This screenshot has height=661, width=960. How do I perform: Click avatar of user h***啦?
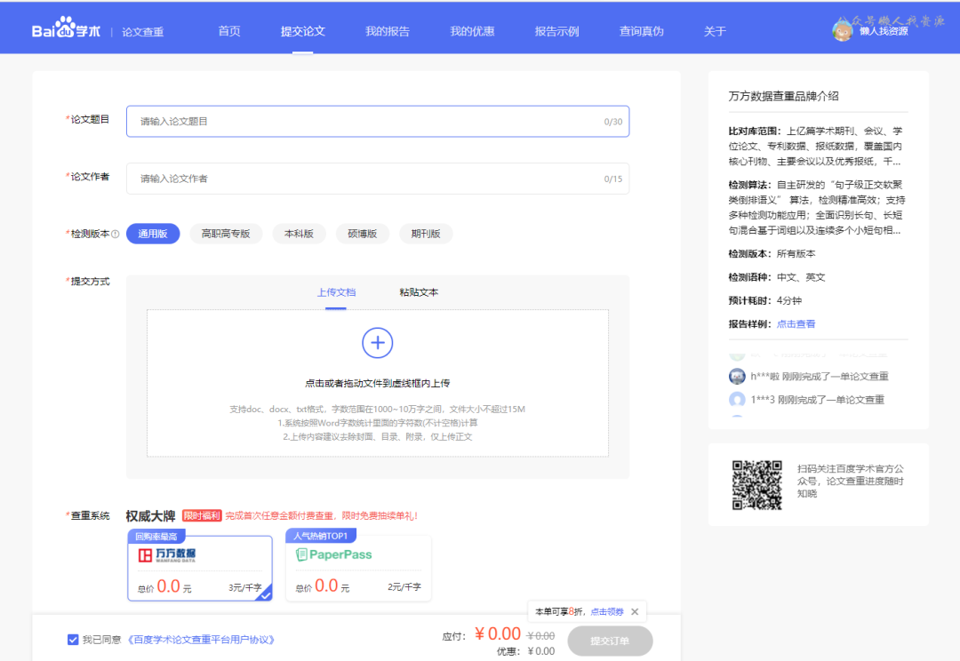point(737,377)
